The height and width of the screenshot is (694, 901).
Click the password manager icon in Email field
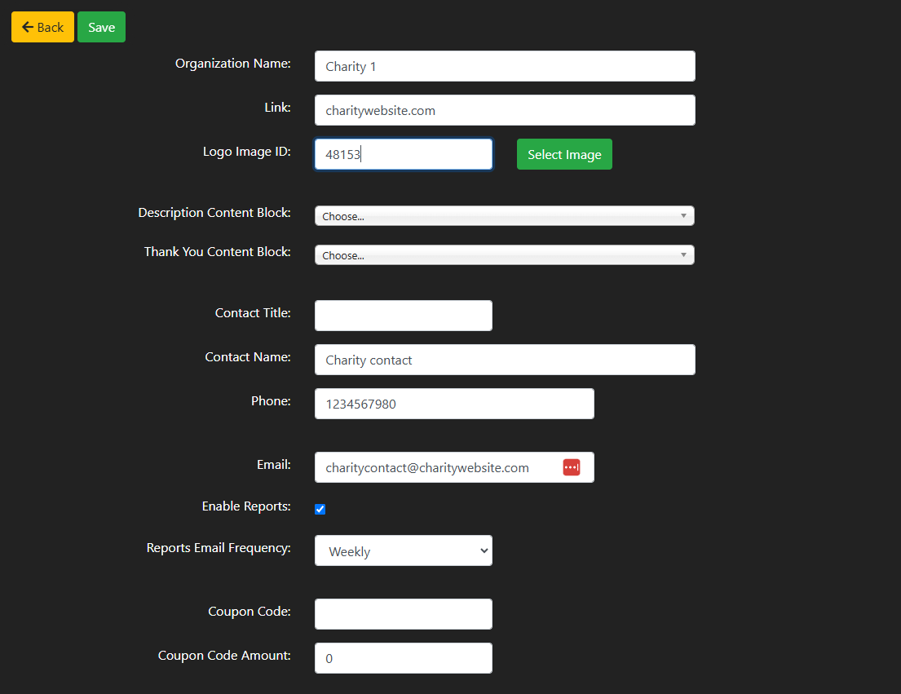(571, 467)
